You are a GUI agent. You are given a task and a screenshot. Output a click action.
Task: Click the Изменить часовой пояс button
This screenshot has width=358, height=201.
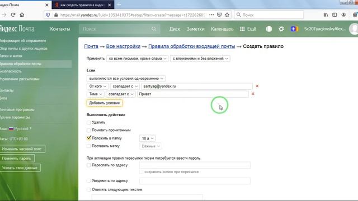22,149
